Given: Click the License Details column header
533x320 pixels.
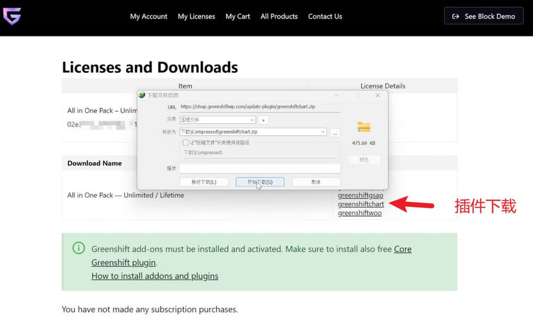Looking at the screenshot, I should 383,86.
